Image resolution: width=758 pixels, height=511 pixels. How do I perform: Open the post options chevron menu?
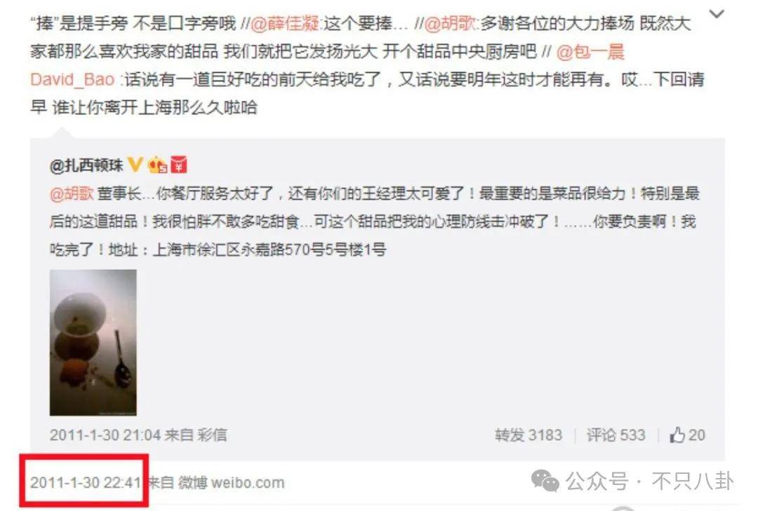(717, 14)
